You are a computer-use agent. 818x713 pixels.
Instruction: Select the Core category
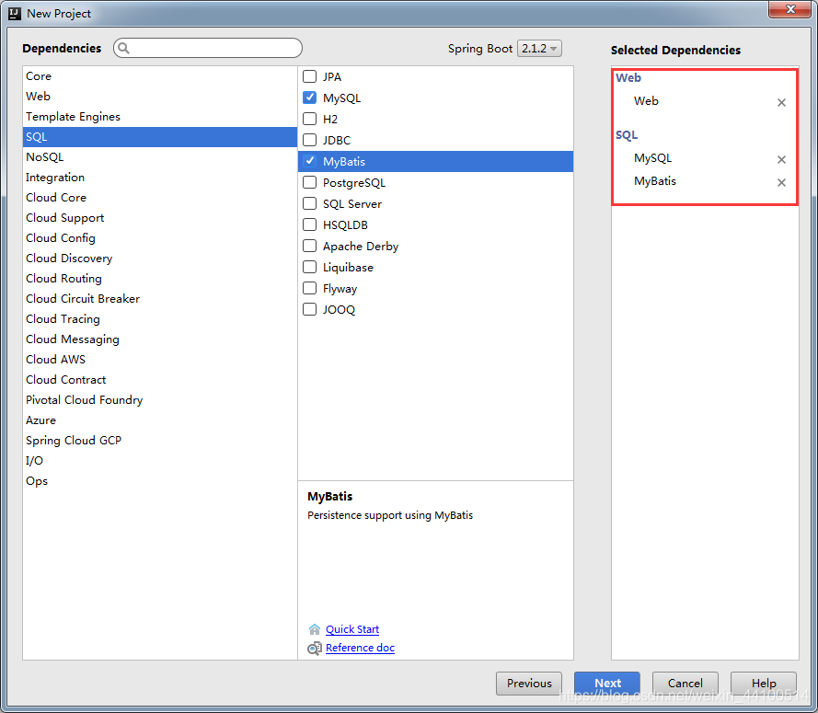coord(159,76)
